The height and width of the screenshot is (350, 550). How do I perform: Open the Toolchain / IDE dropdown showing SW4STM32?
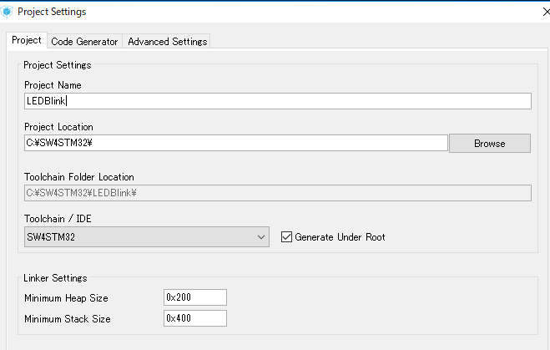[147, 237]
